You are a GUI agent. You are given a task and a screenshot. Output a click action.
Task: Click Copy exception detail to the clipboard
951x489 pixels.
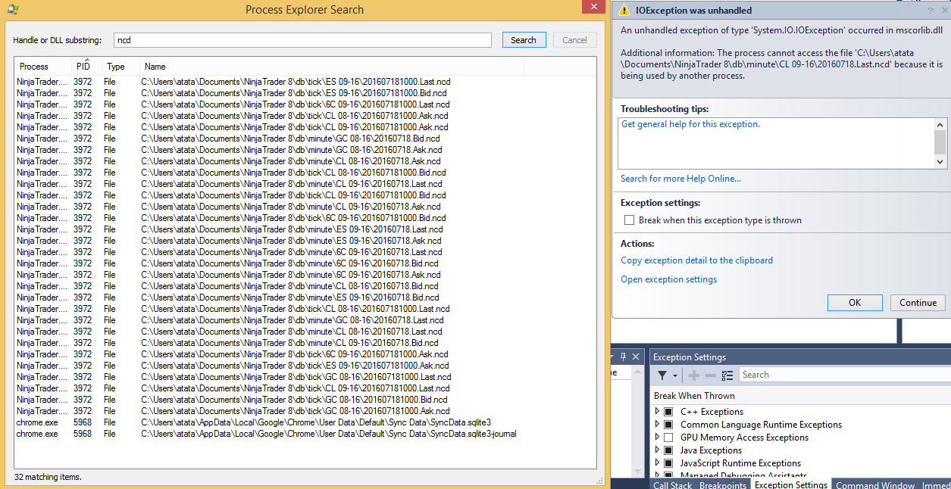[696, 260]
